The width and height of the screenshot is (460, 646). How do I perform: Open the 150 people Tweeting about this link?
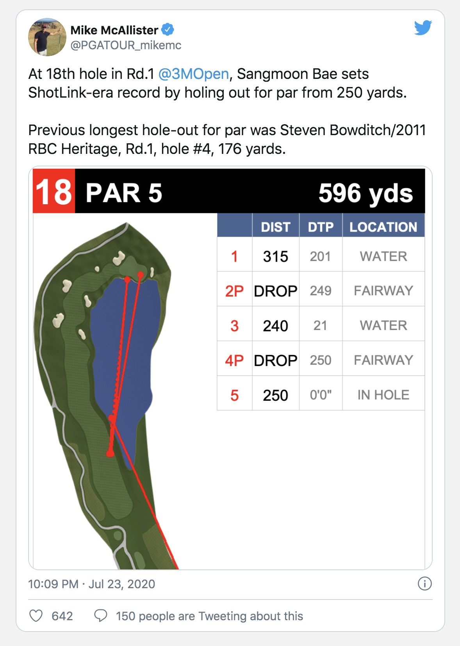coord(209,616)
